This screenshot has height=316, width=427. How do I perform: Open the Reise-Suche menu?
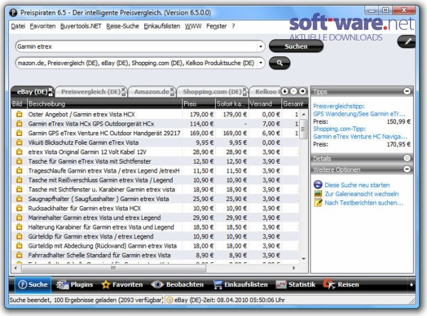click(123, 26)
